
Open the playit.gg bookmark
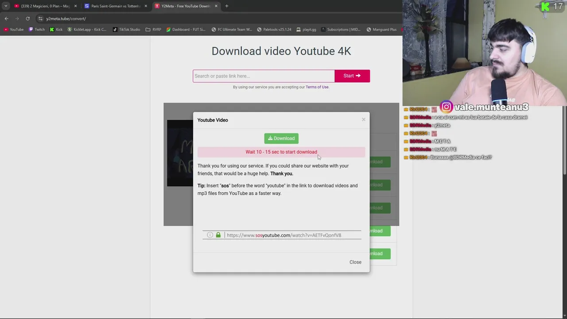click(x=306, y=30)
